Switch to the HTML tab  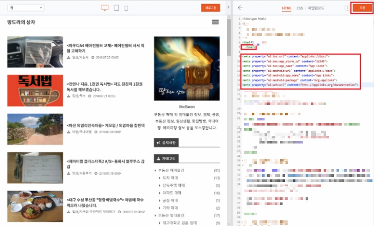287,8
